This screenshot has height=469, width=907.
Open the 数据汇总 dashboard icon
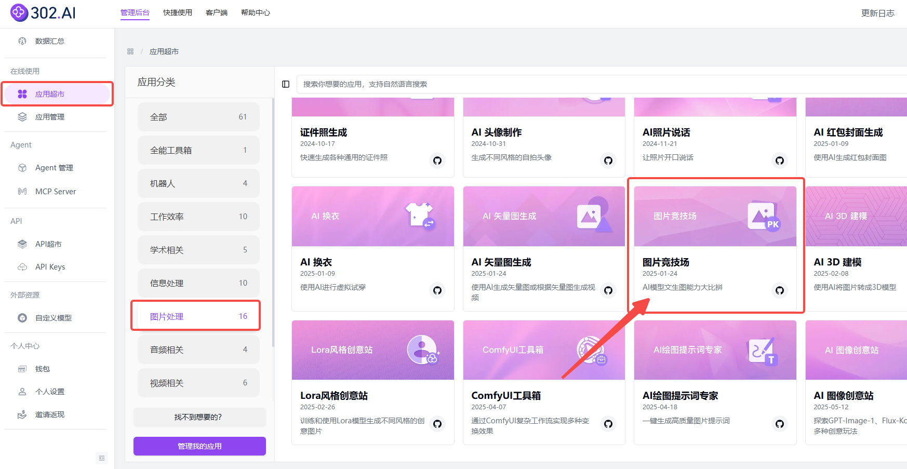point(22,41)
